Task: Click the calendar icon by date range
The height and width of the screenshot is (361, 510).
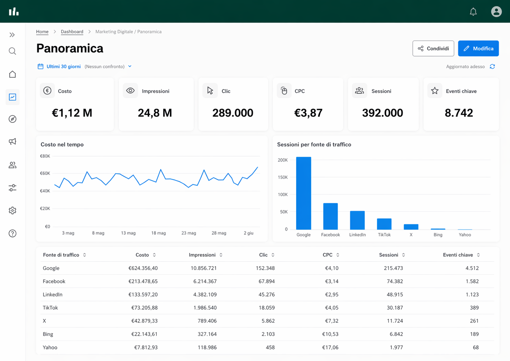Action: (x=40, y=66)
